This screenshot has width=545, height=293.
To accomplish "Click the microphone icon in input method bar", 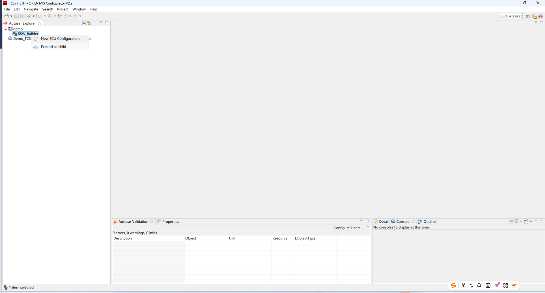I will 479,285.
